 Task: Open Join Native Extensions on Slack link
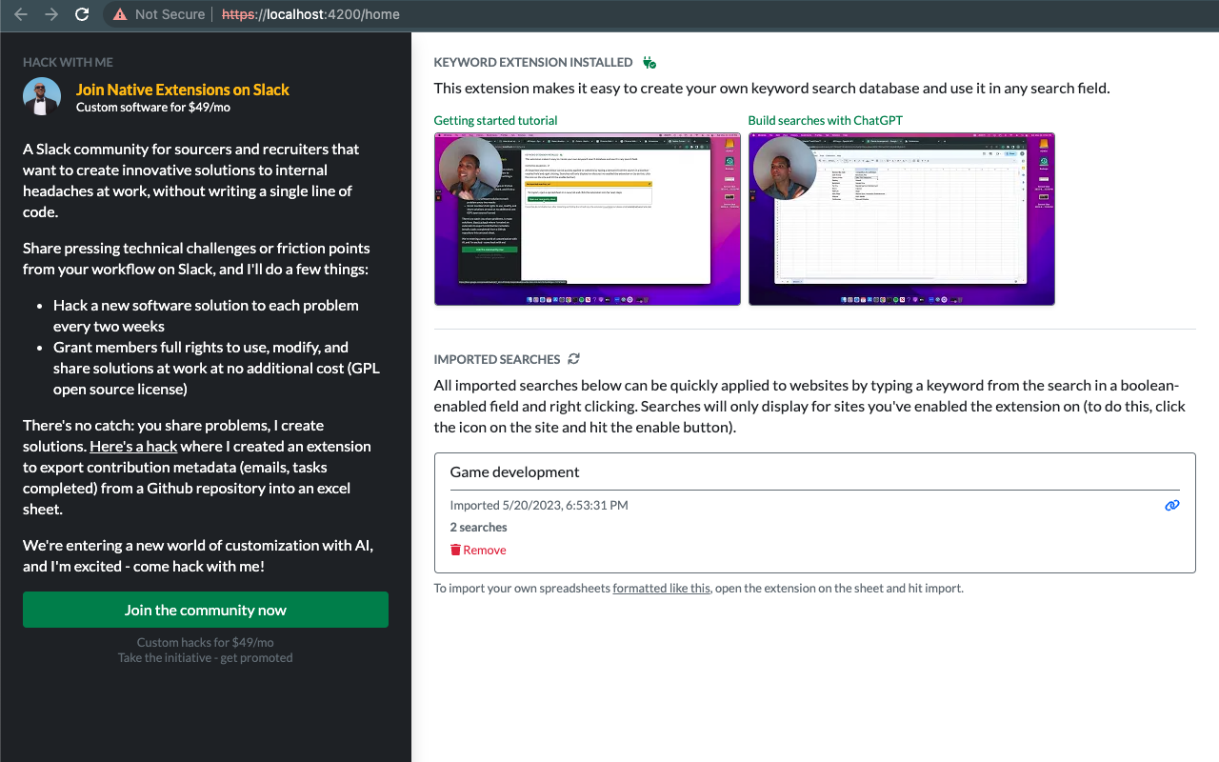coord(183,90)
